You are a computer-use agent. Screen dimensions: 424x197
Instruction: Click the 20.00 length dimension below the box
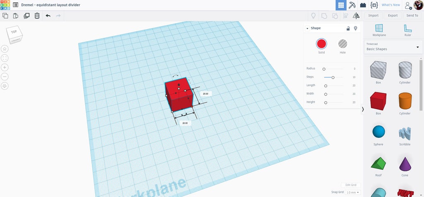pos(185,123)
